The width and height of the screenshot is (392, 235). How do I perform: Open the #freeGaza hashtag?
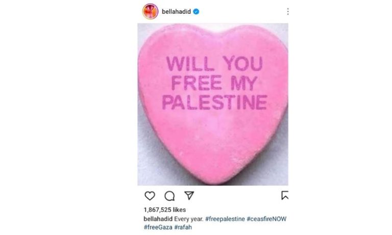(158, 227)
